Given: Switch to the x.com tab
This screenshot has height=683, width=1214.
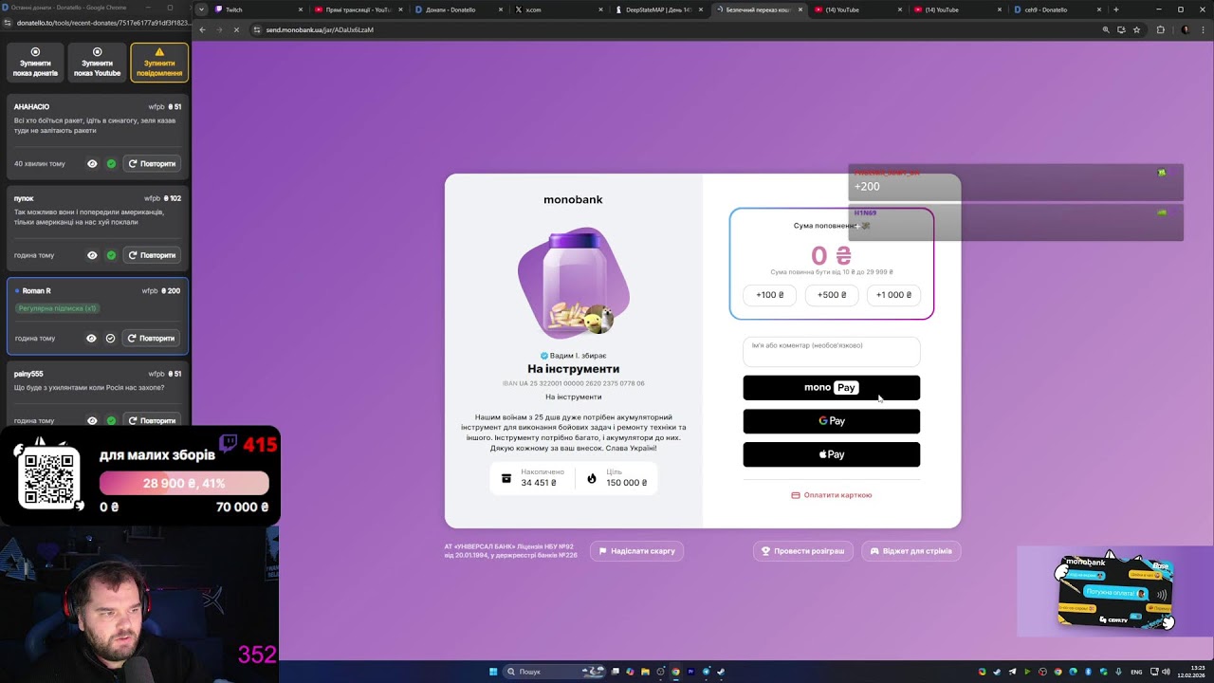Looking at the screenshot, I should (x=559, y=9).
